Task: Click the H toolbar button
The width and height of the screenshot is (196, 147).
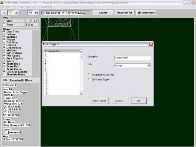Action: point(10,13)
